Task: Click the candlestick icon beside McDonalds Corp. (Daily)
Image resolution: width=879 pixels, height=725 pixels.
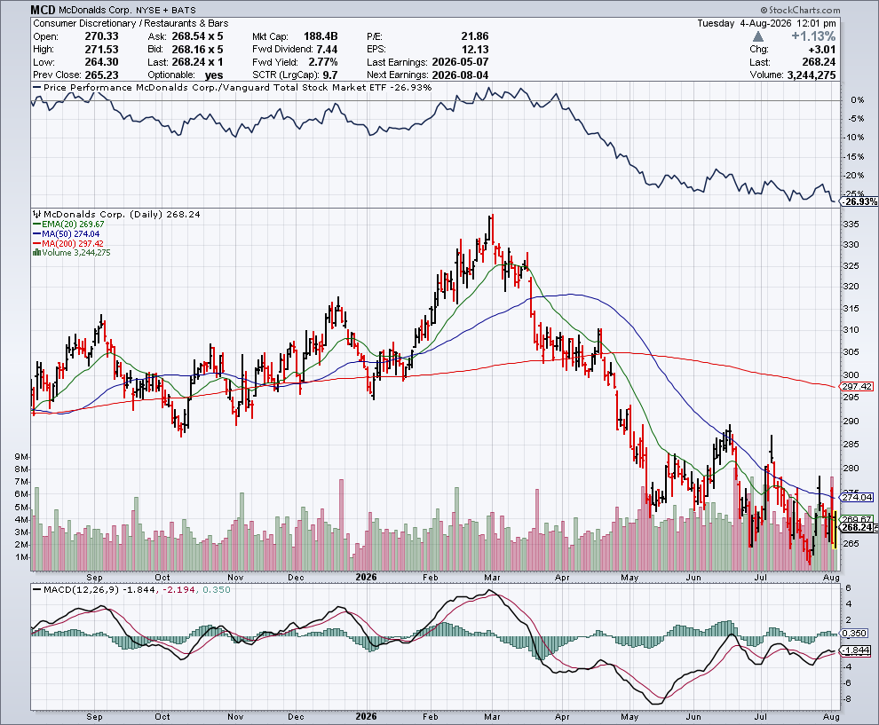Action: (37, 214)
